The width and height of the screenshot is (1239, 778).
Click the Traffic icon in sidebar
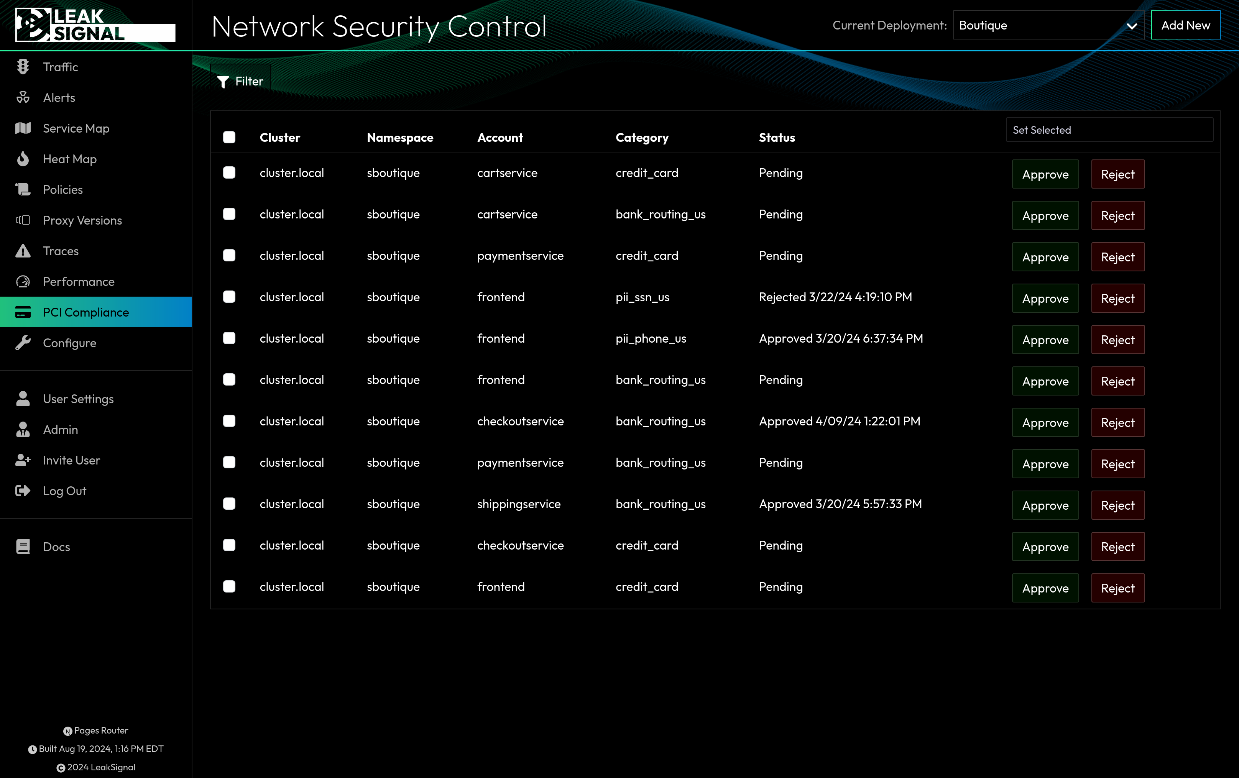24,66
